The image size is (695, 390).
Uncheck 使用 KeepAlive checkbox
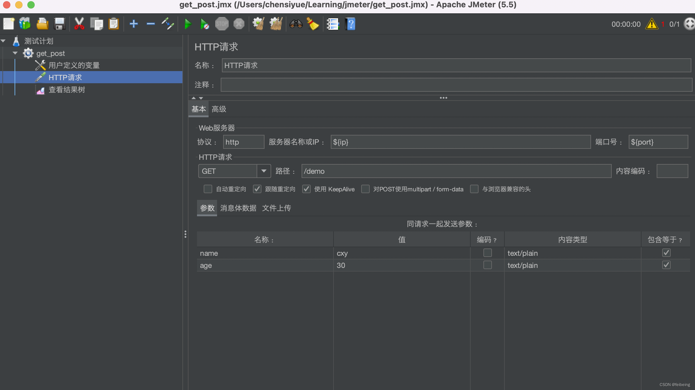coord(306,189)
